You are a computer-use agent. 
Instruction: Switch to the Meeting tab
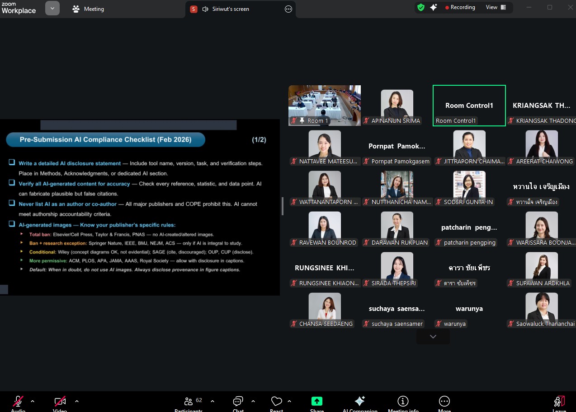point(88,9)
